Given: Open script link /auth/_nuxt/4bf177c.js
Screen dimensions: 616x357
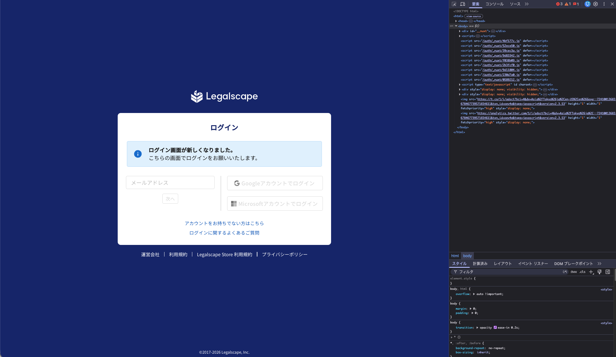Looking at the screenshot, I should [x=501, y=41].
